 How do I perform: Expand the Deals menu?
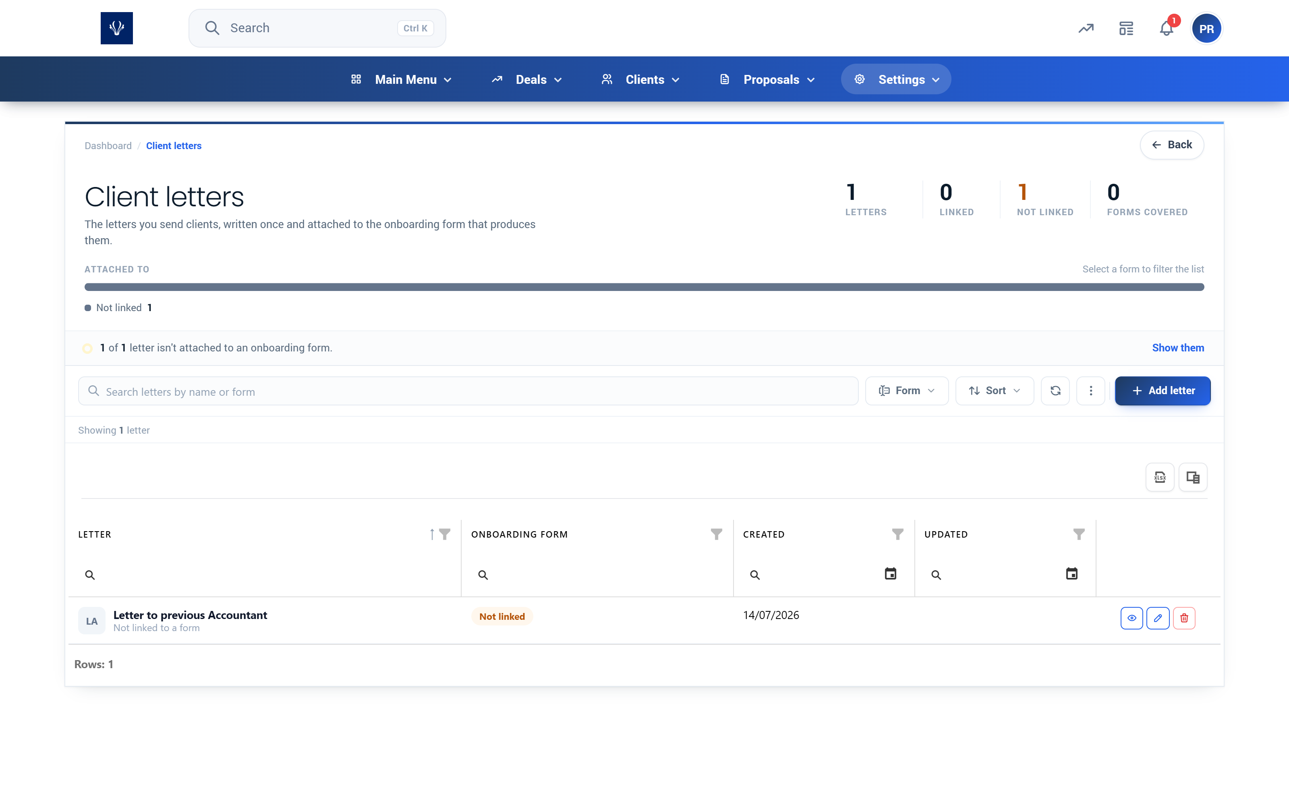[x=526, y=79]
